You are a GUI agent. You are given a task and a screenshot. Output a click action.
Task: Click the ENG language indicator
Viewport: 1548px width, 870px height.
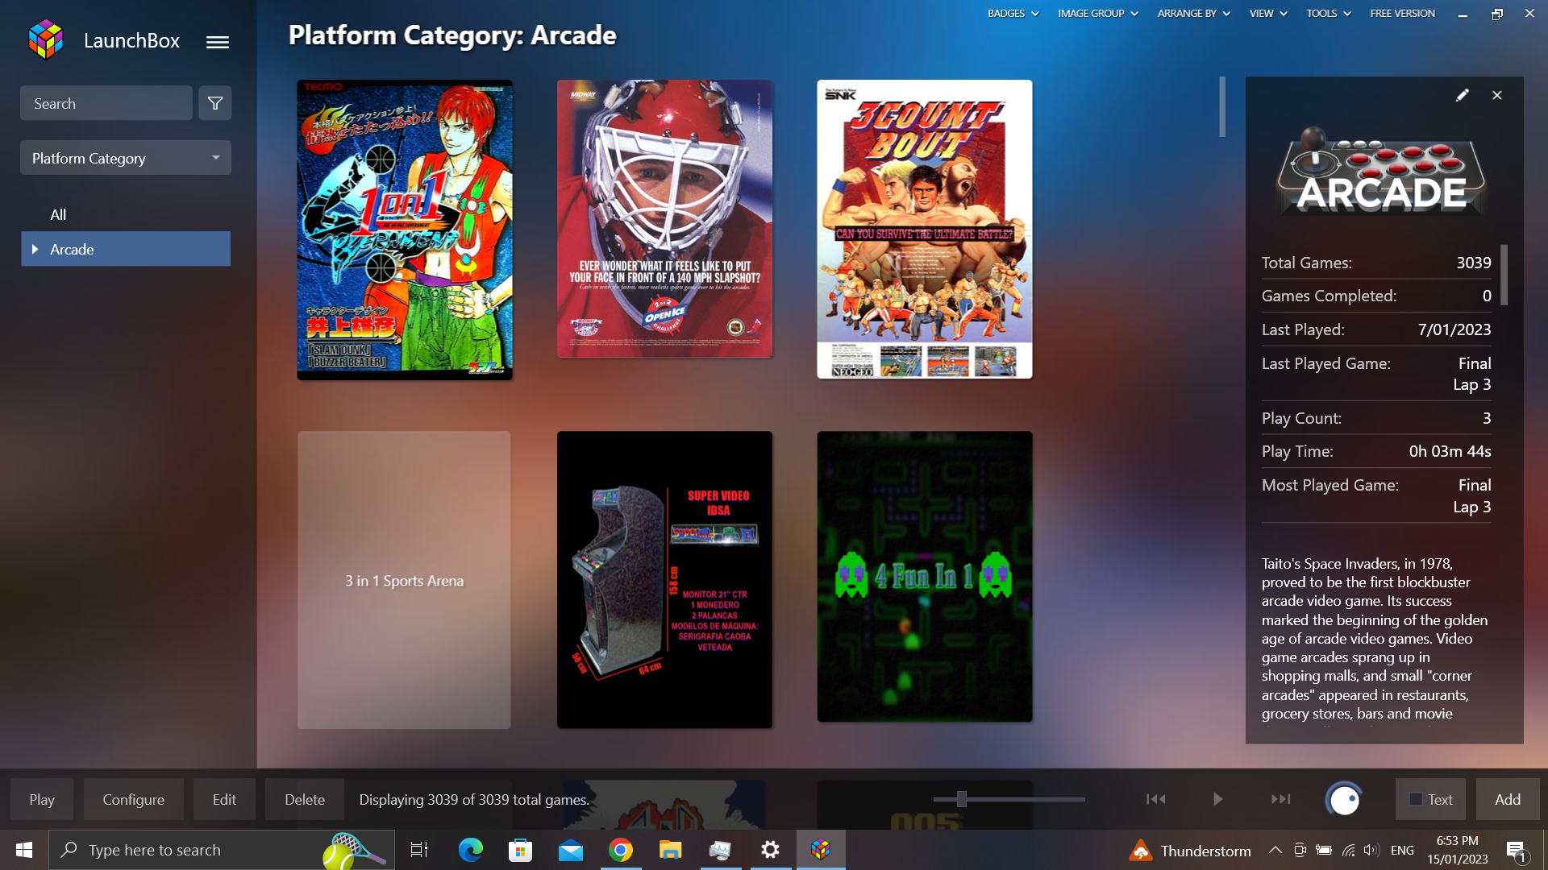tap(1402, 850)
